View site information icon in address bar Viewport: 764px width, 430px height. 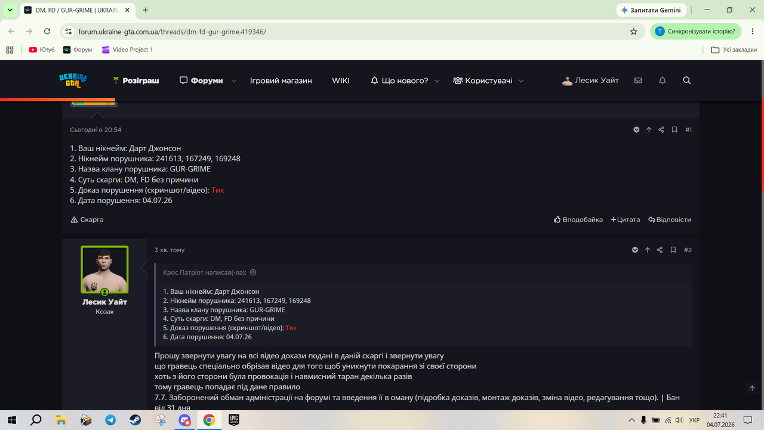point(68,31)
